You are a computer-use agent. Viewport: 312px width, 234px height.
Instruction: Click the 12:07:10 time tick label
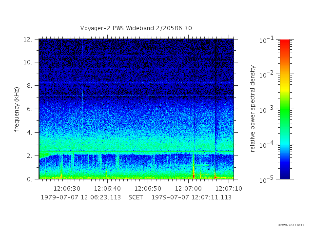(x=229, y=189)
